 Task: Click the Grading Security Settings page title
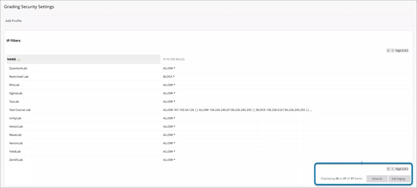[x=29, y=7]
